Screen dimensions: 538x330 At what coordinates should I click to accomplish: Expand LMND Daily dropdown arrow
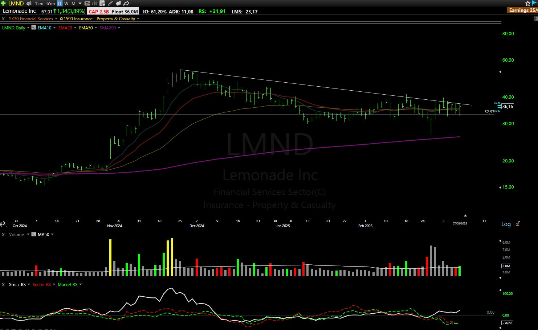click(x=28, y=28)
